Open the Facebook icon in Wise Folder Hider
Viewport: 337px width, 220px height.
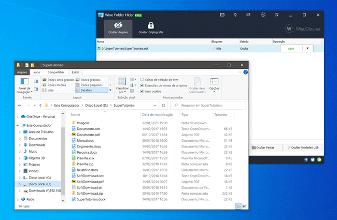pos(306,160)
